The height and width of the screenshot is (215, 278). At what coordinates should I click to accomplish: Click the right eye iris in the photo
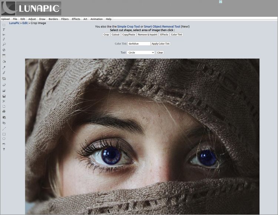207,158
